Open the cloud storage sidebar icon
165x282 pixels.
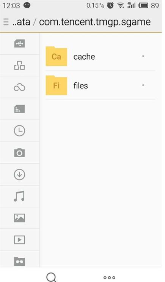(19, 87)
